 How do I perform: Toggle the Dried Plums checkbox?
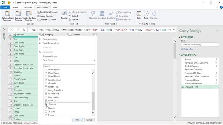click(46, 76)
